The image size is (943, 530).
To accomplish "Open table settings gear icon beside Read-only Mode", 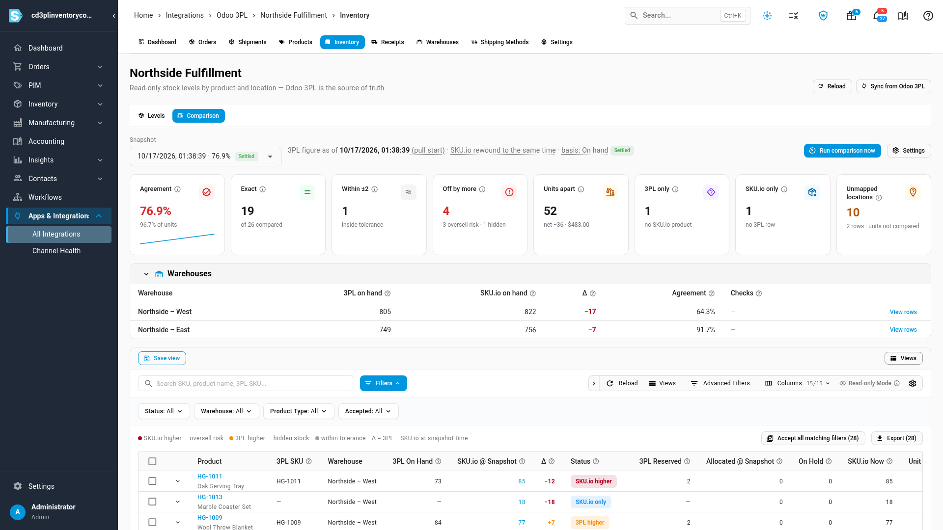I will pyautogui.click(x=913, y=383).
